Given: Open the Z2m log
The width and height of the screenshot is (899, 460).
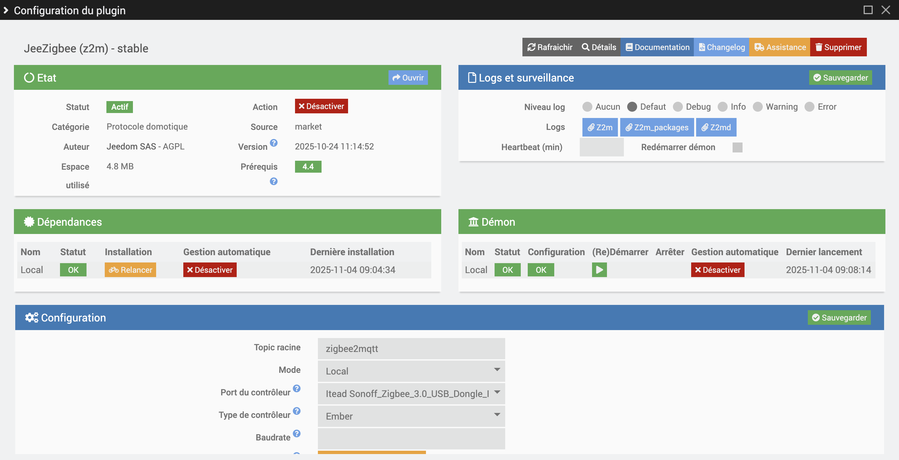Looking at the screenshot, I should pyautogui.click(x=600, y=127).
